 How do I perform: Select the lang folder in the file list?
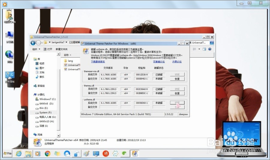[68, 61]
